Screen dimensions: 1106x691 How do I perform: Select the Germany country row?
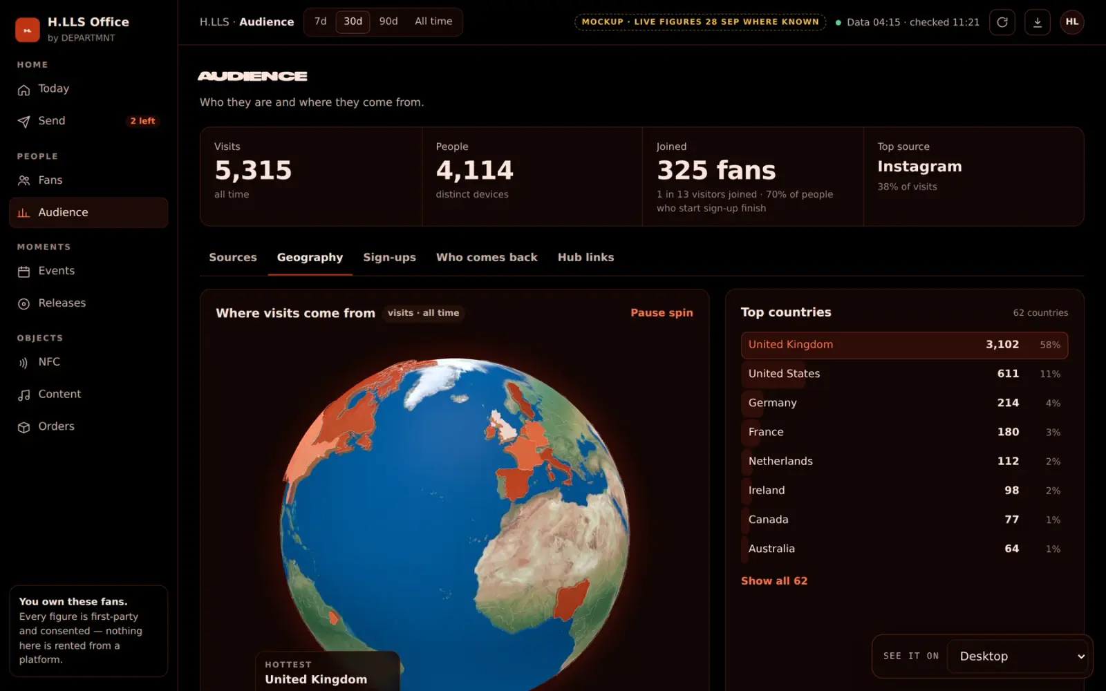(904, 403)
